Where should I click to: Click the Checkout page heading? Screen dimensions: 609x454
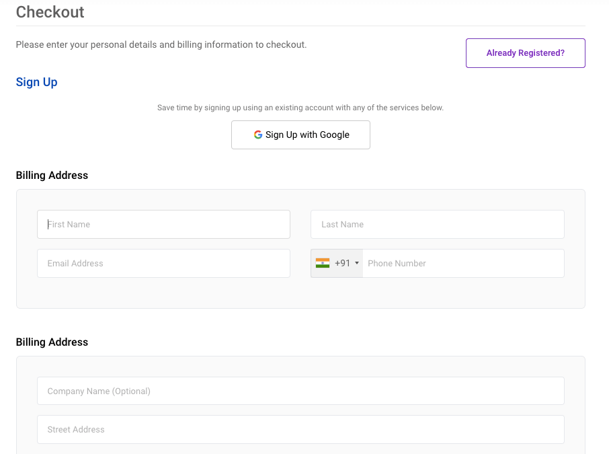[50, 12]
